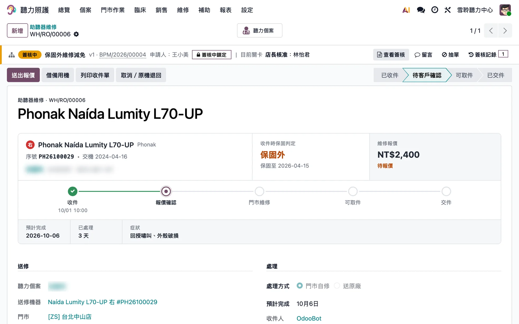Open the 臨床 menu
519x324 pixels.
click(140, 10)
